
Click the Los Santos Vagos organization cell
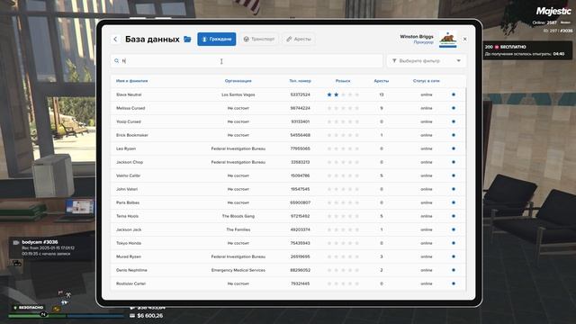point(238,94)
